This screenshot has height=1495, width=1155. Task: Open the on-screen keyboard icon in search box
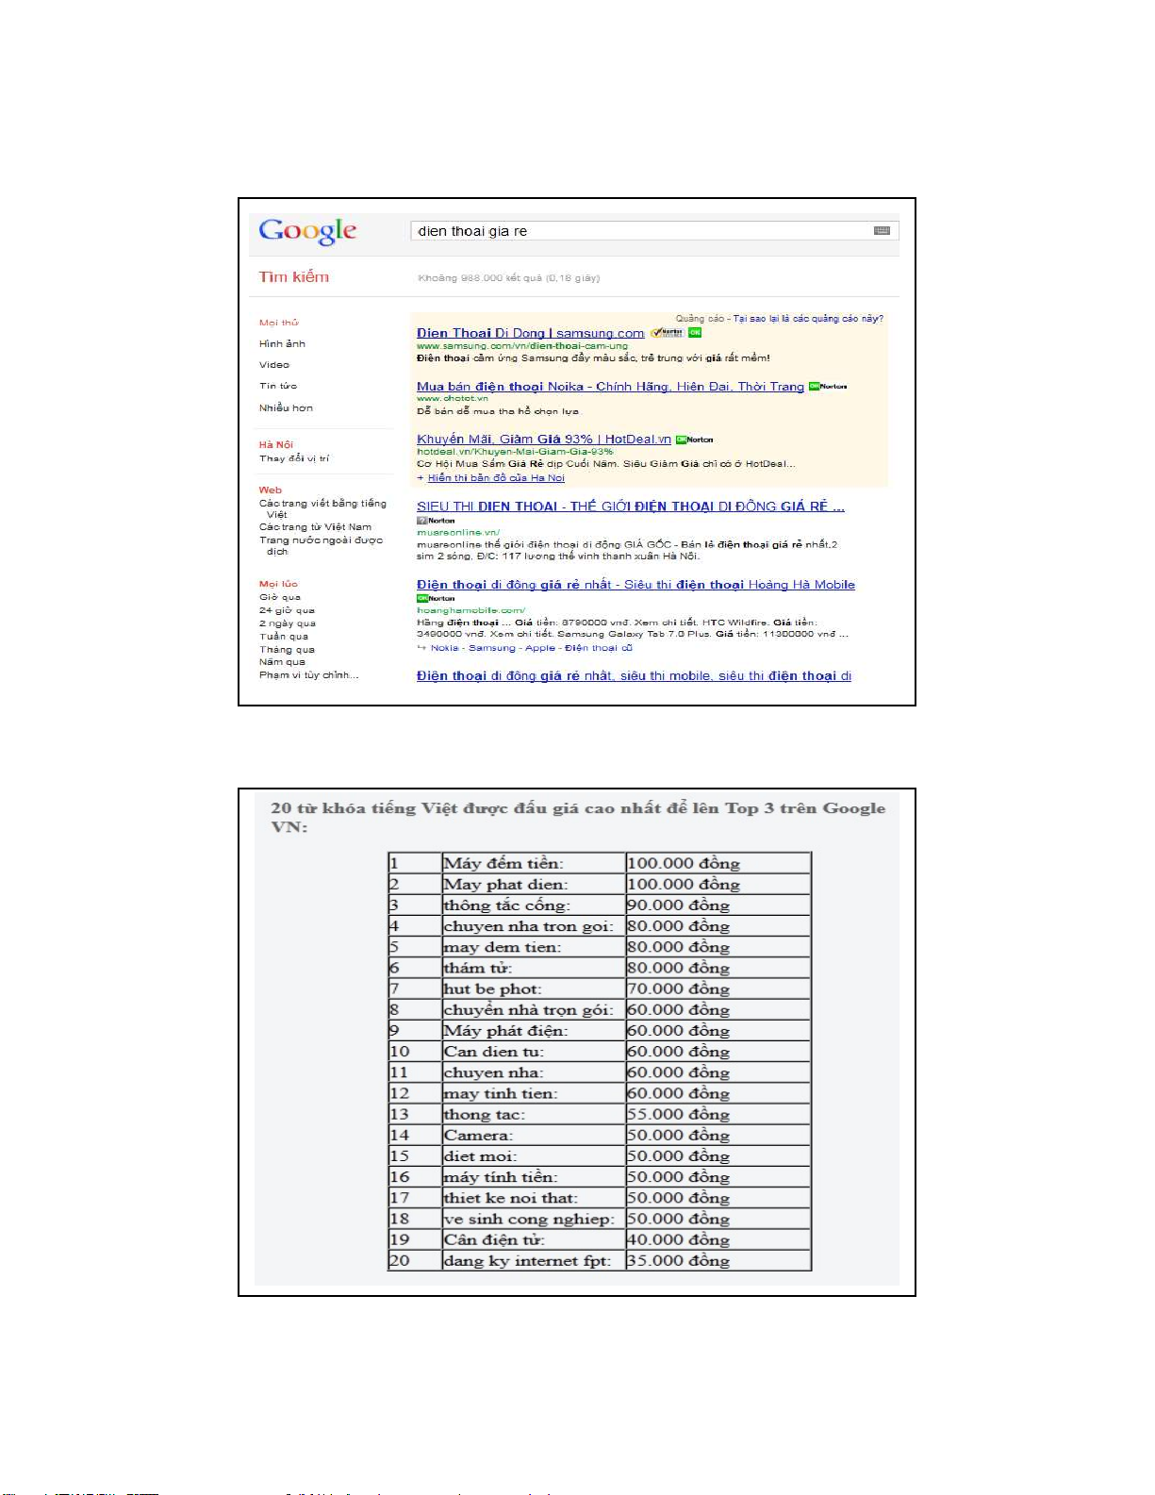[x=883, y=231]
